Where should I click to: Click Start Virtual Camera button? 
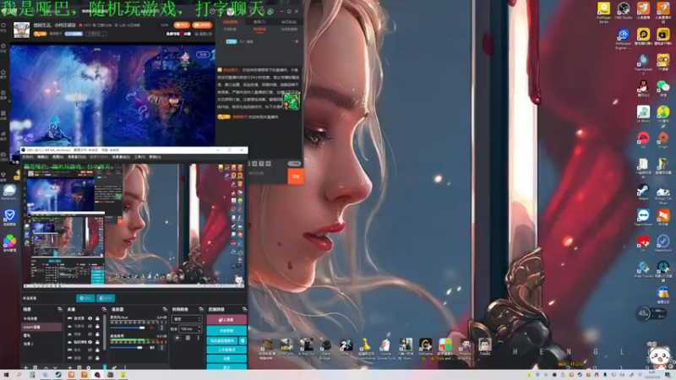click(x=222, y=341)
